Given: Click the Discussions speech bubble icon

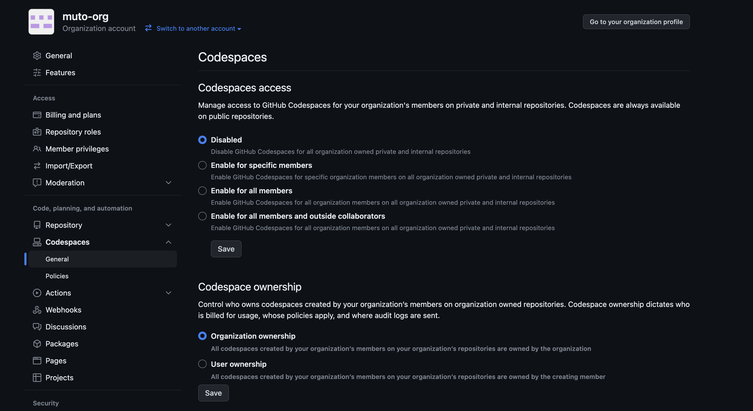Looking at the screenshot, I should point(37,327).
